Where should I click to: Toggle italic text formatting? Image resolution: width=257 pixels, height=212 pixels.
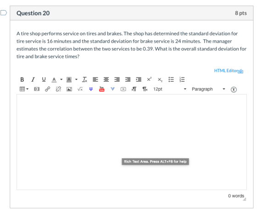[33, 80]
